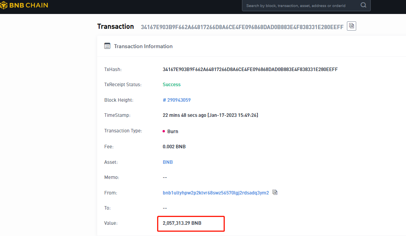Click the gray hash in the page title
Image resolution: width=406 pixels, height=236 pixels.
pos(242,27)
